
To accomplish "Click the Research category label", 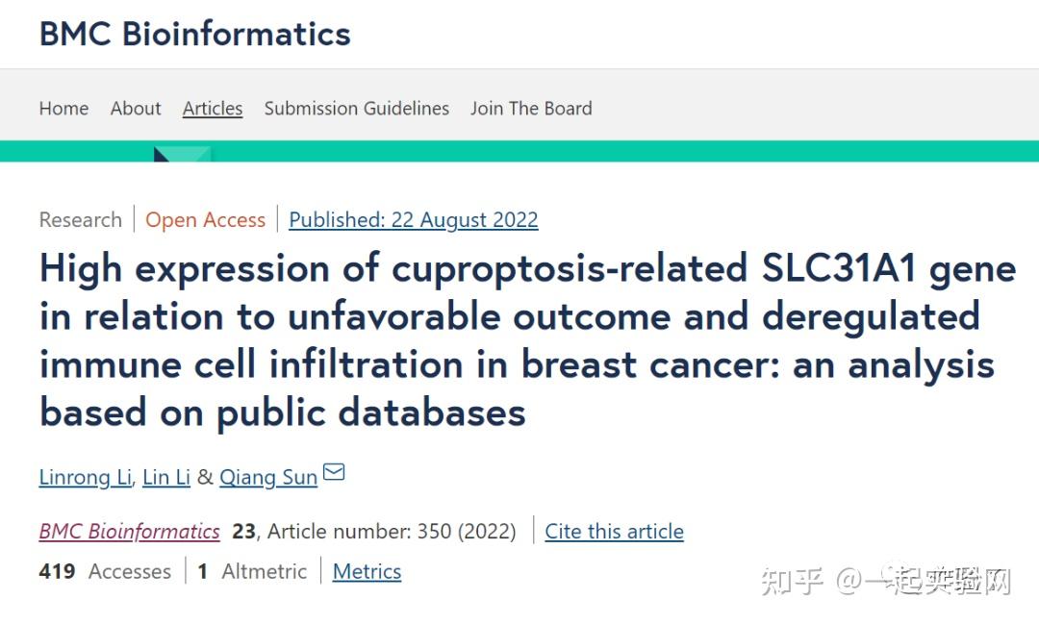I will [x=80, y=220].
